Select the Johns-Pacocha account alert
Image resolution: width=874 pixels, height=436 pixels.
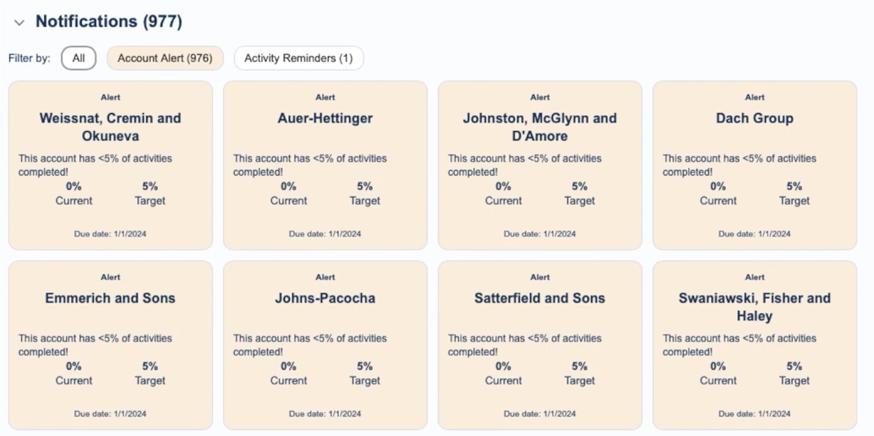click(325, 298)
